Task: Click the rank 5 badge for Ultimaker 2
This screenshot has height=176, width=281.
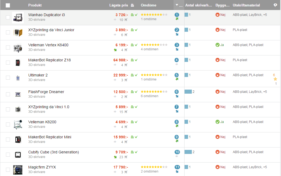Action: 177,75
